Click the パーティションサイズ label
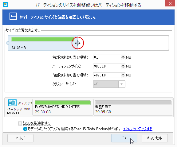The width and height of the screenshot is (177, 147). point(67,66)
